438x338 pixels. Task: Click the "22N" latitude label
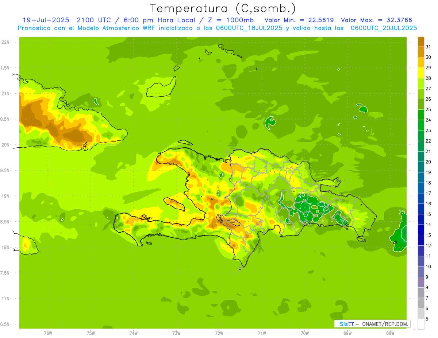point(6,42)
